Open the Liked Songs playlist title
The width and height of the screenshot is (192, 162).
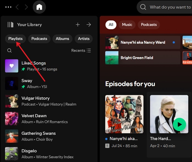click(x=34, y=63)
